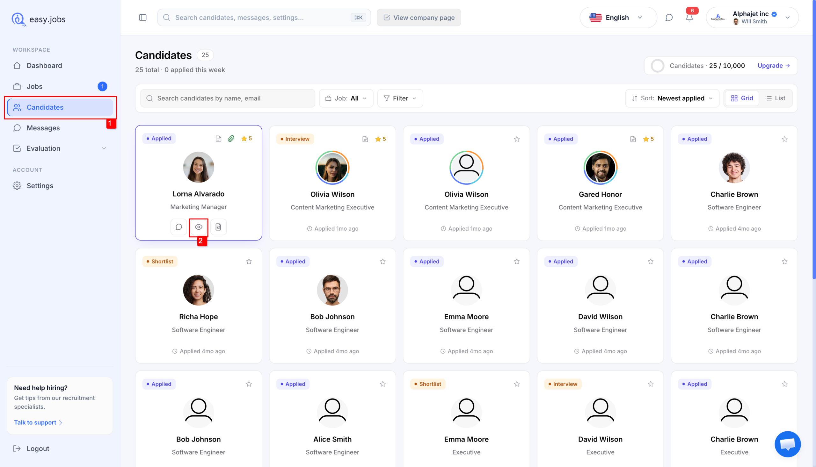
Task: Focus search candidates by name, email field
Action: click(x=228, y=98)
